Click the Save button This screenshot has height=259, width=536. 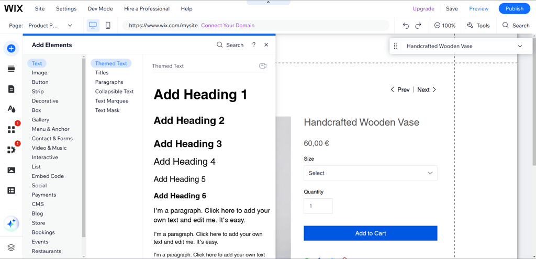coord(452,9)
